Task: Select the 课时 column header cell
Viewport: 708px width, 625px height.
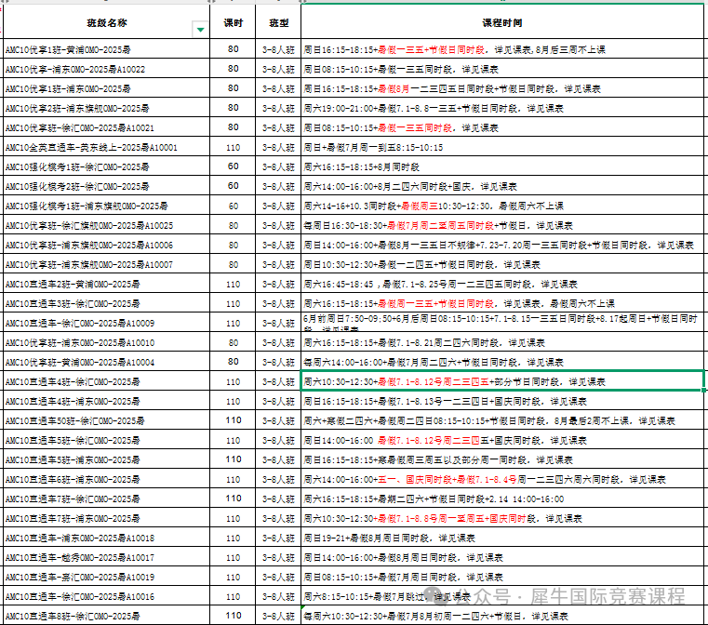Action: click(233, 20)
